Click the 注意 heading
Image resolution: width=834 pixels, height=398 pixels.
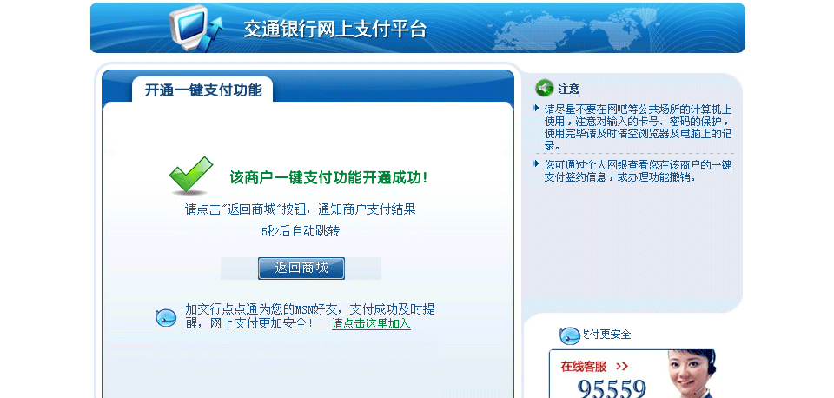pyautogui.click(x=569, y=89)
